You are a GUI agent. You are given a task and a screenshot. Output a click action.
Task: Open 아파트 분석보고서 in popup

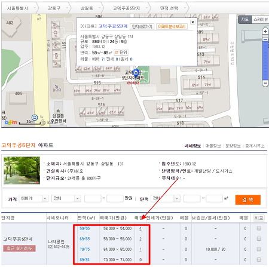172,26
